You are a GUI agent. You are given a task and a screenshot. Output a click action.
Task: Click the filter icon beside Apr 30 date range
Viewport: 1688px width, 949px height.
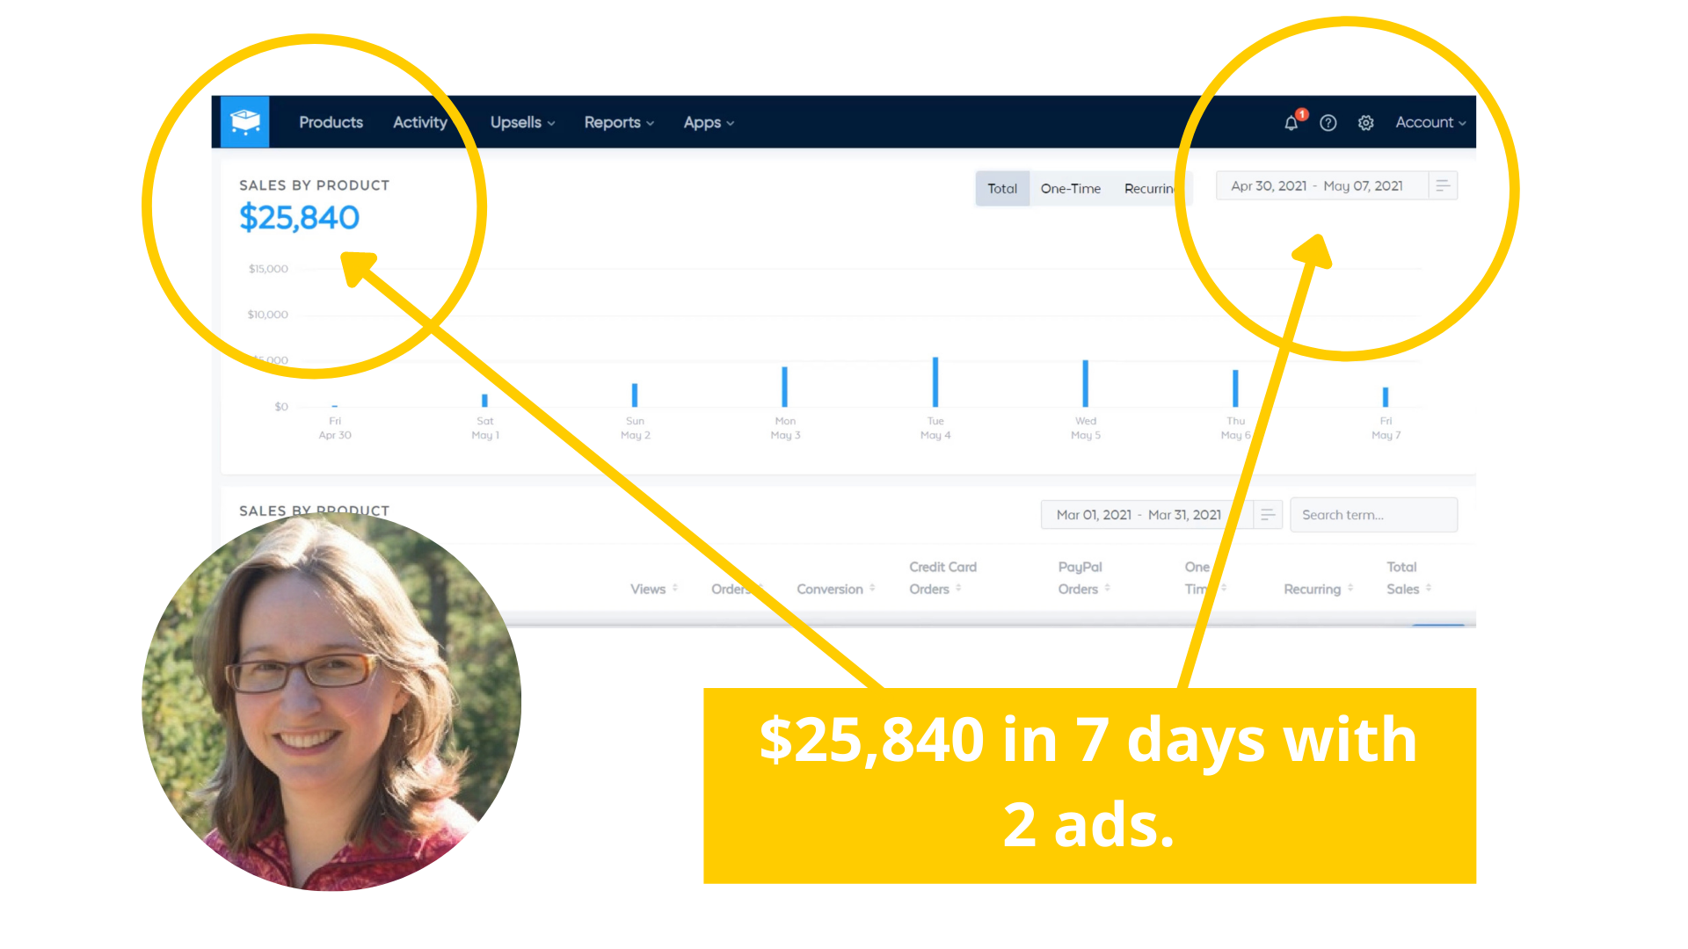(1443, 185)
